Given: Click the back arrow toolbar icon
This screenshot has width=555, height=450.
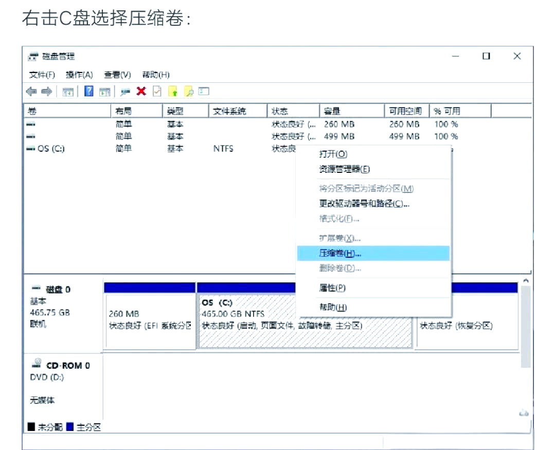Looking at the screenshot, I should point(31,92).
